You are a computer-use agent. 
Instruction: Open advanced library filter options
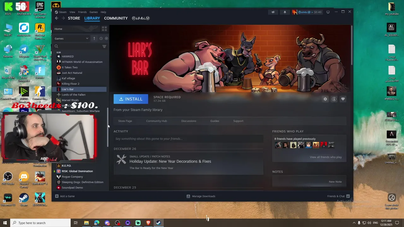pyautogui.click(x=104, y=46)
